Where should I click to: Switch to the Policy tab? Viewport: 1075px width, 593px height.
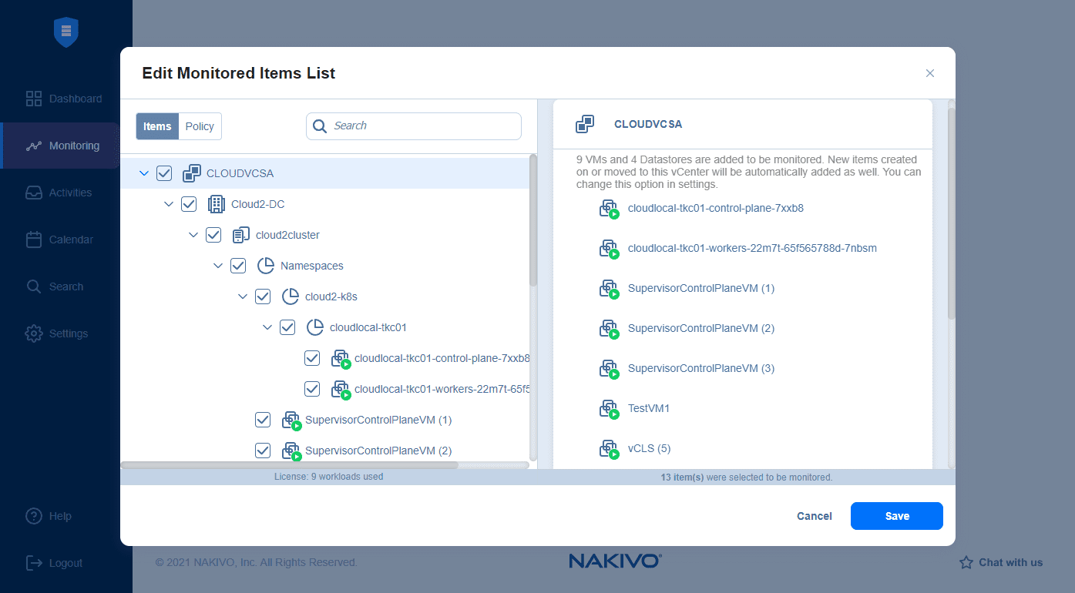pyautogui.click(x=200, y=126)
